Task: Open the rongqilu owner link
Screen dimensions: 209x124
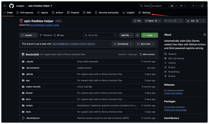Action: 20,6
